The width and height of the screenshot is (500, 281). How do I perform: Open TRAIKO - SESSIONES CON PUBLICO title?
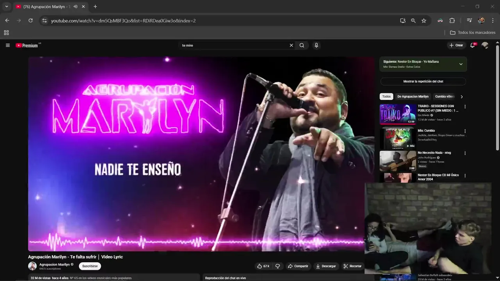(x=438, y=108)
